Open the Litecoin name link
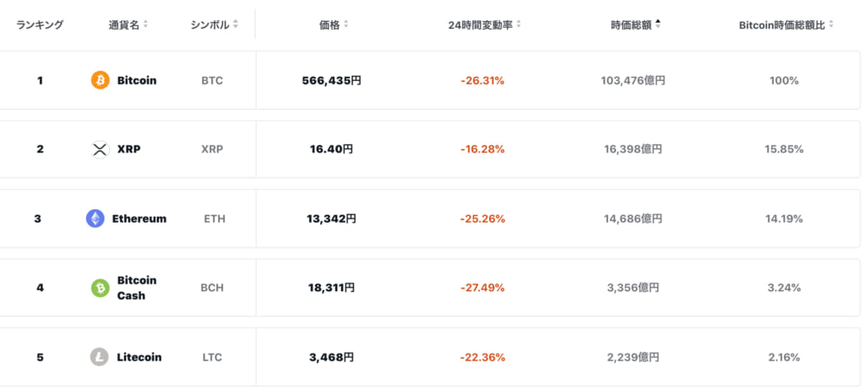 139,357
